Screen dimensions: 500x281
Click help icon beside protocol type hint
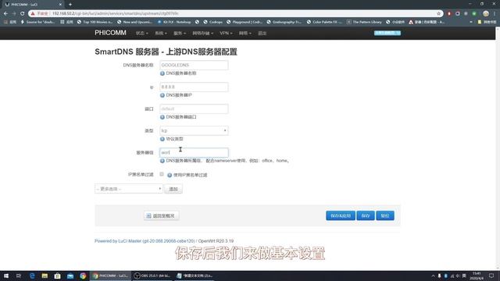pos(162,139)
